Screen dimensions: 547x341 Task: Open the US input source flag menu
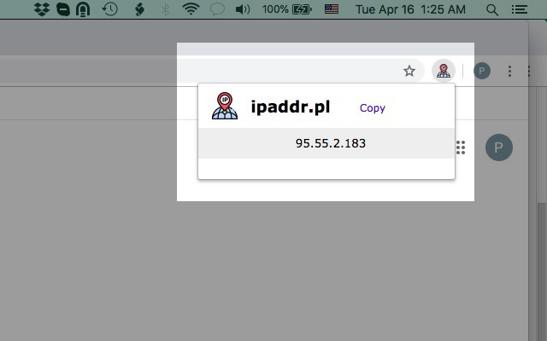pyautogui.click(x=332, y=9)
